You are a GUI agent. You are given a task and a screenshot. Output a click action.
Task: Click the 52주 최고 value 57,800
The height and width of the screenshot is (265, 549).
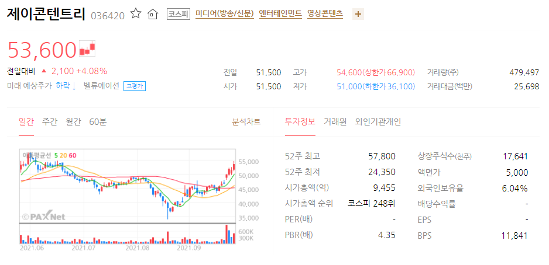[x=382, y=156]
